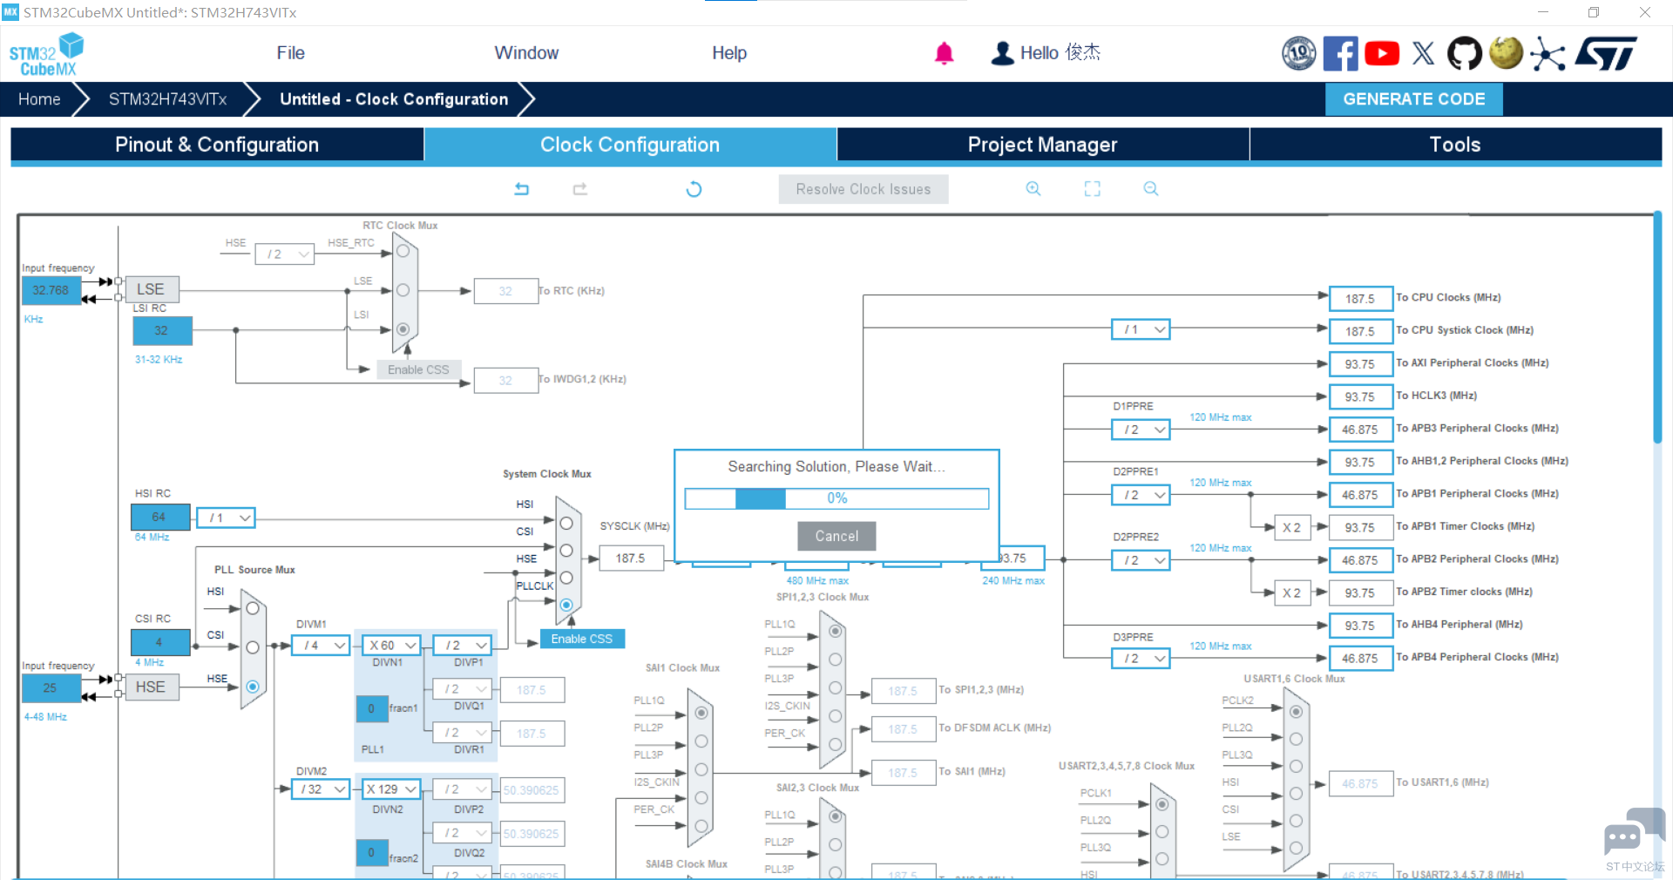Cancel the solution search dialog
This screenshot has width=1673, height=880.
836,537
